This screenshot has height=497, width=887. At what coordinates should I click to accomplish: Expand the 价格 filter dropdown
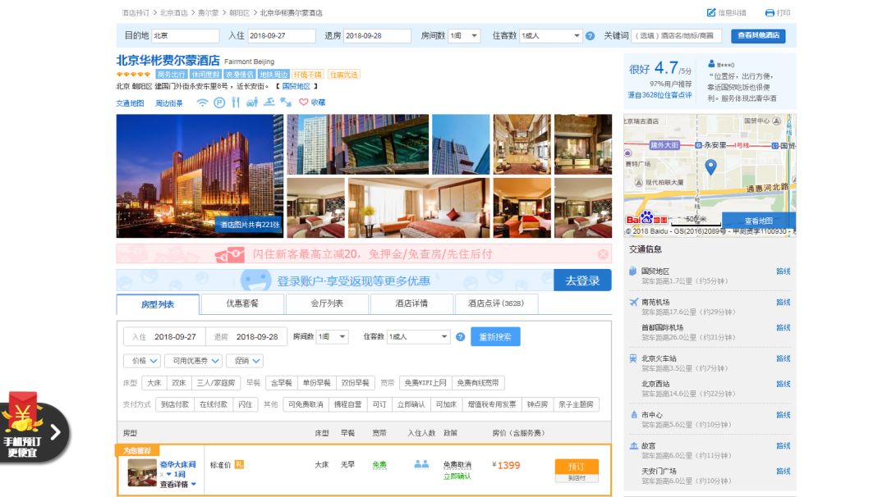142,361
